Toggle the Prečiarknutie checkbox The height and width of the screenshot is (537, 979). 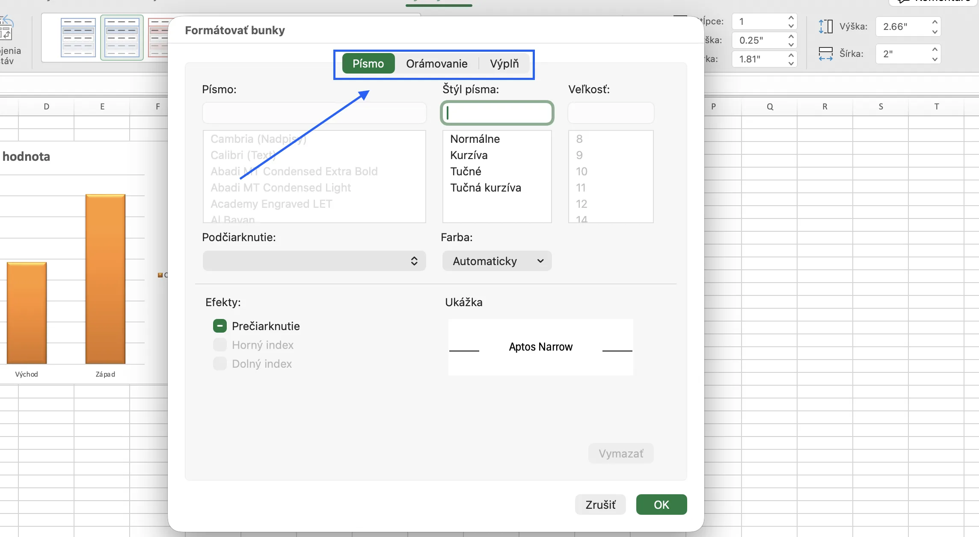pos(220,326)
